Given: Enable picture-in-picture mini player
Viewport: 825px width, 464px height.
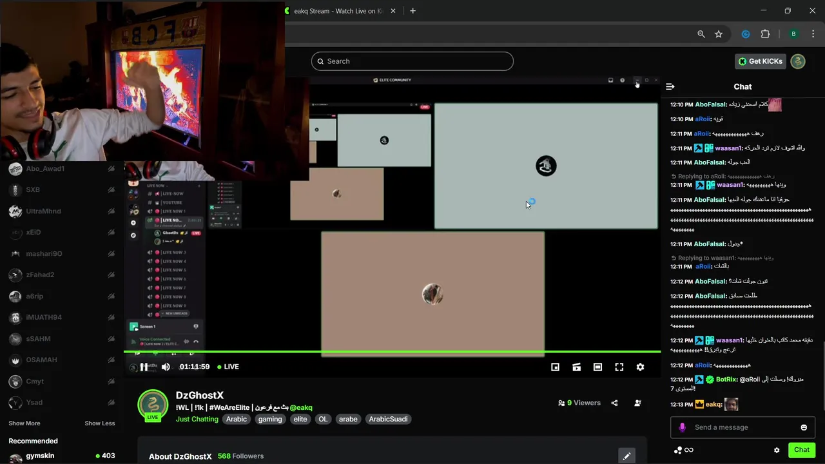Looking at the screenshot, I should point(555,367).
